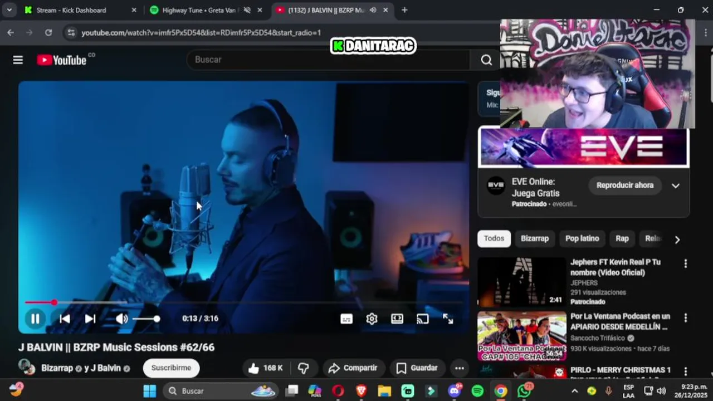This screenshot has width=713, height=401.
Task: Seek on the video progress bar
Action: [x=244, y=302]
